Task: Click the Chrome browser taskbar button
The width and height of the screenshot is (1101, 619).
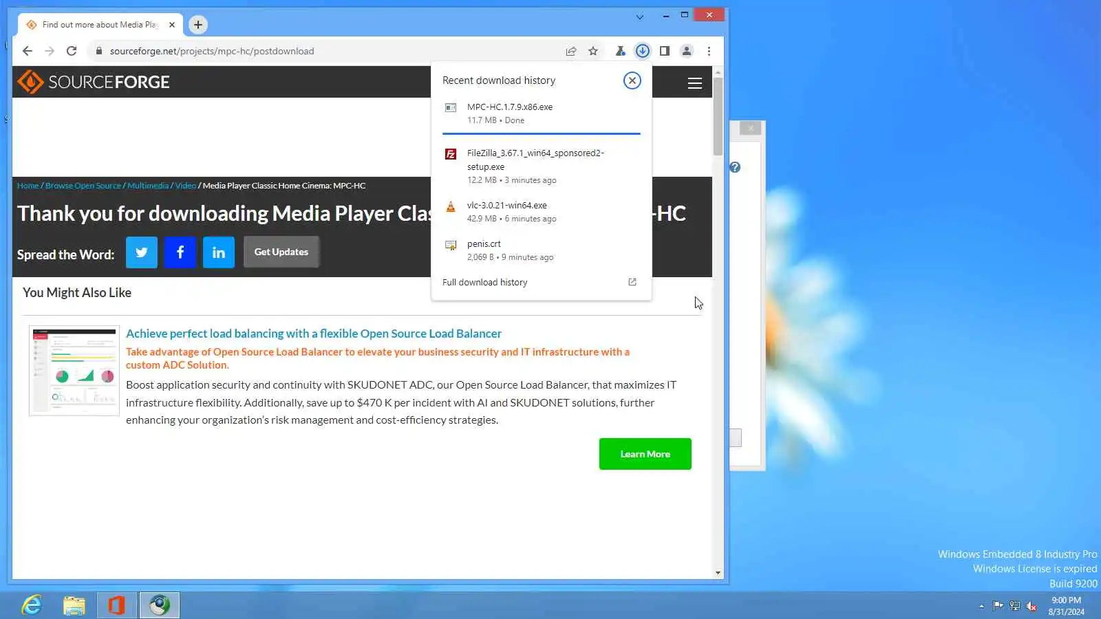Action: coord(160,605)
